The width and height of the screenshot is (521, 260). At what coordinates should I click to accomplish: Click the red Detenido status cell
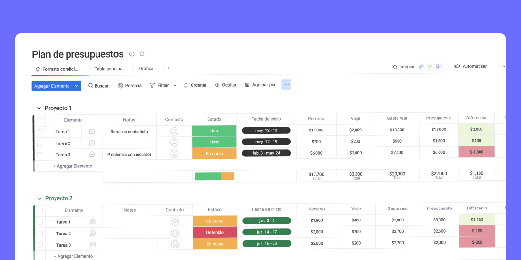tap(215, 232)
